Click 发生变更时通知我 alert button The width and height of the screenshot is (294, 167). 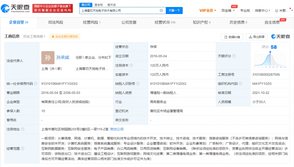(65, 36)
